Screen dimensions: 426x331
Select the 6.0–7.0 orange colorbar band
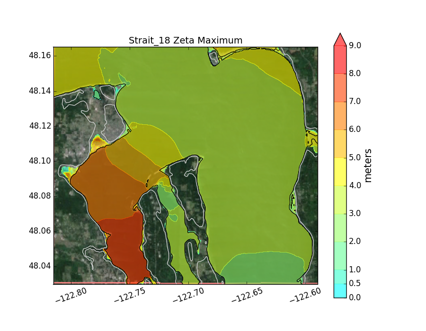coord(340,116)
